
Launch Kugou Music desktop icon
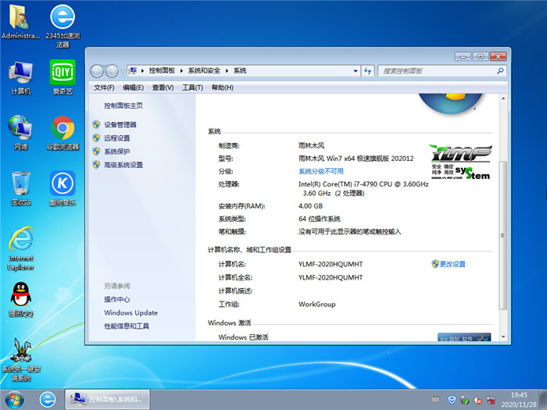63,188
